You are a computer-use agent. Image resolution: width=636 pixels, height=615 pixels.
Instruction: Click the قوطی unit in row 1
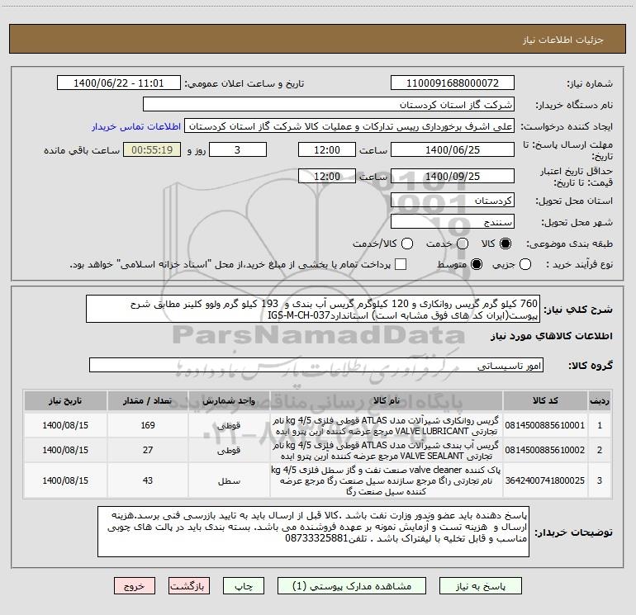point(229,426)
